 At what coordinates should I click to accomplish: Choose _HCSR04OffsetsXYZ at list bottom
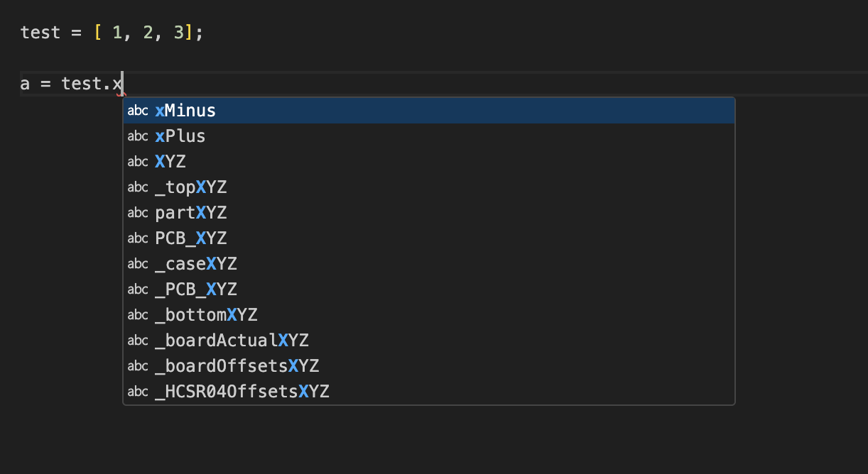pyautogui.click(x=242, y=392)
